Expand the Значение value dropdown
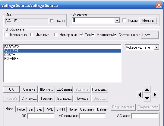164x126 pixels. point(117,20)
